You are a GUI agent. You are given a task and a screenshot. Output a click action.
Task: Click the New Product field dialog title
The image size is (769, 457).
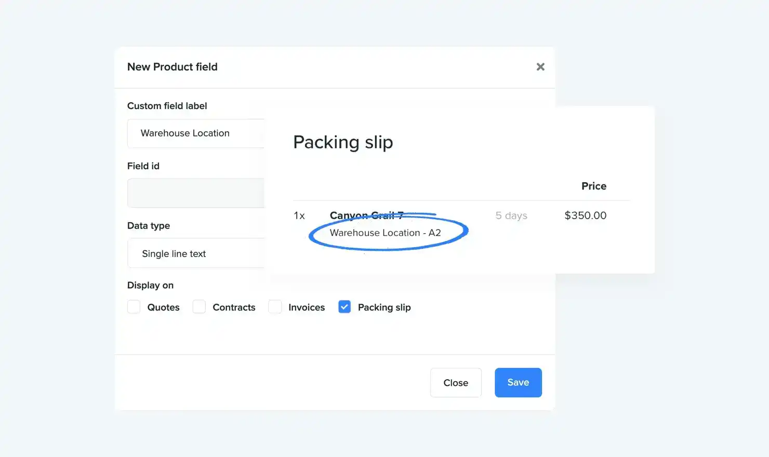click(x=172, y=66)
